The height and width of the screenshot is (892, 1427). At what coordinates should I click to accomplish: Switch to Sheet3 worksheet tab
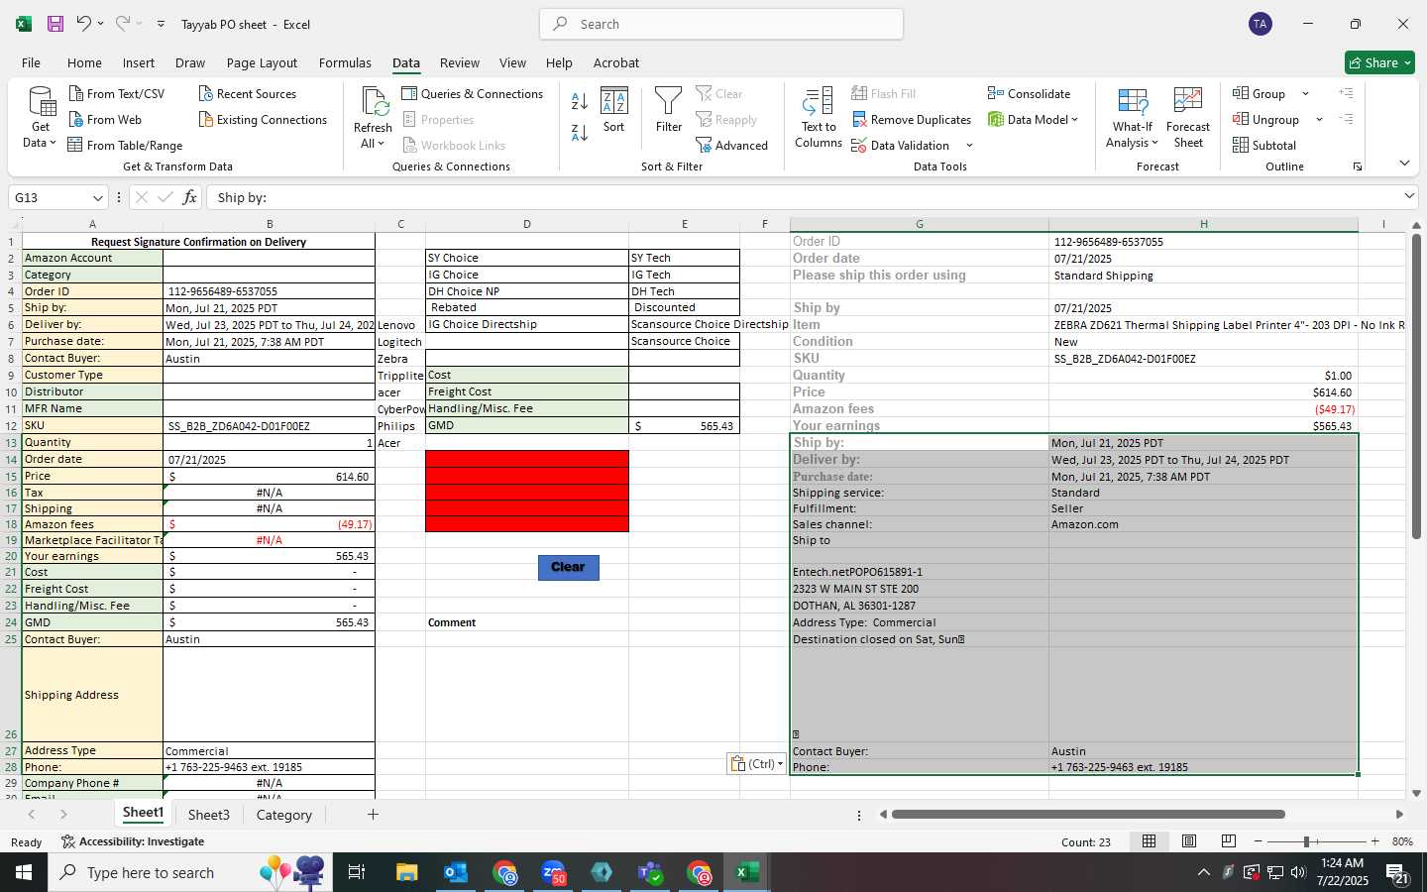pyautogui.click(x=209, y=815)
